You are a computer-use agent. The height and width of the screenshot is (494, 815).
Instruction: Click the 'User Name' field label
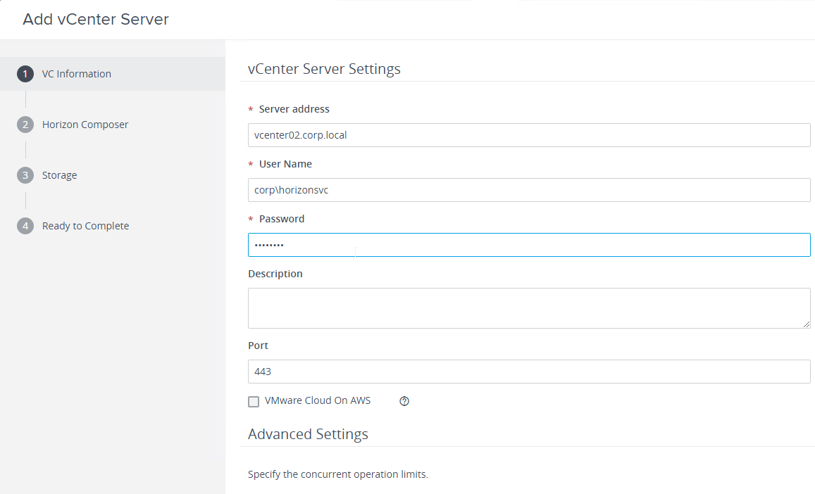(285, 164)
